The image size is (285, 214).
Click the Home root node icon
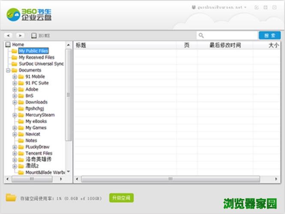(8, 45)
